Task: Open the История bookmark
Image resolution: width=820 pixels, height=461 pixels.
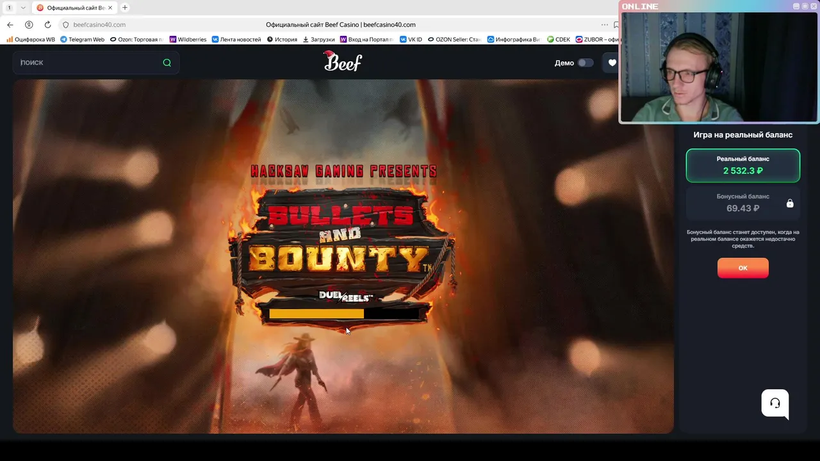Action: (282, 39)
